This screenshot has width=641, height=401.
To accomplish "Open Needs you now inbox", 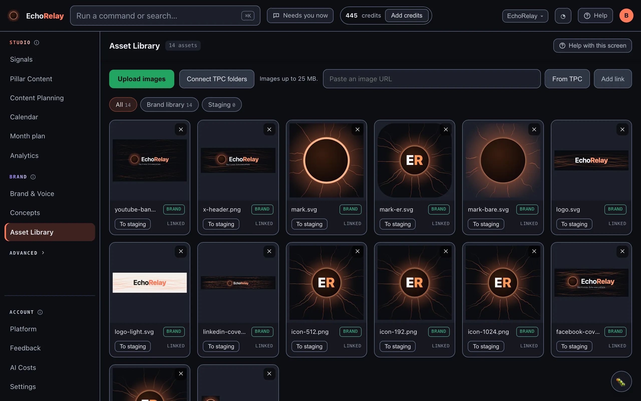I will pos(300,15).
